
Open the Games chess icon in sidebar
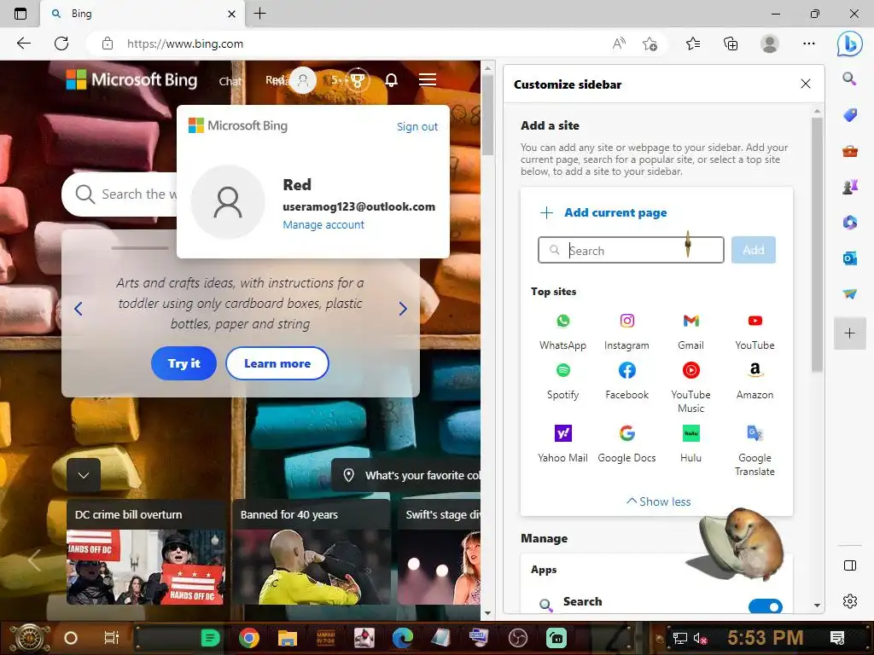click(849, 187)
